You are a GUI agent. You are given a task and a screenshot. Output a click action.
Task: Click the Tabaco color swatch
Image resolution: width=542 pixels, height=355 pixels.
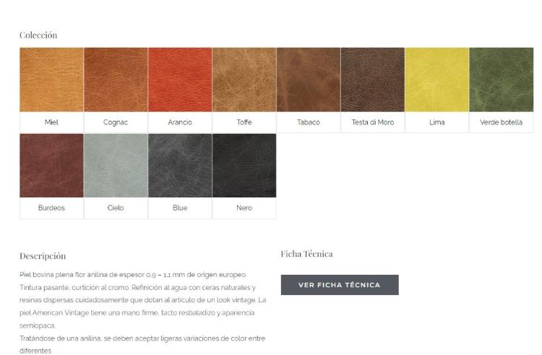click(x=309, y=80)
